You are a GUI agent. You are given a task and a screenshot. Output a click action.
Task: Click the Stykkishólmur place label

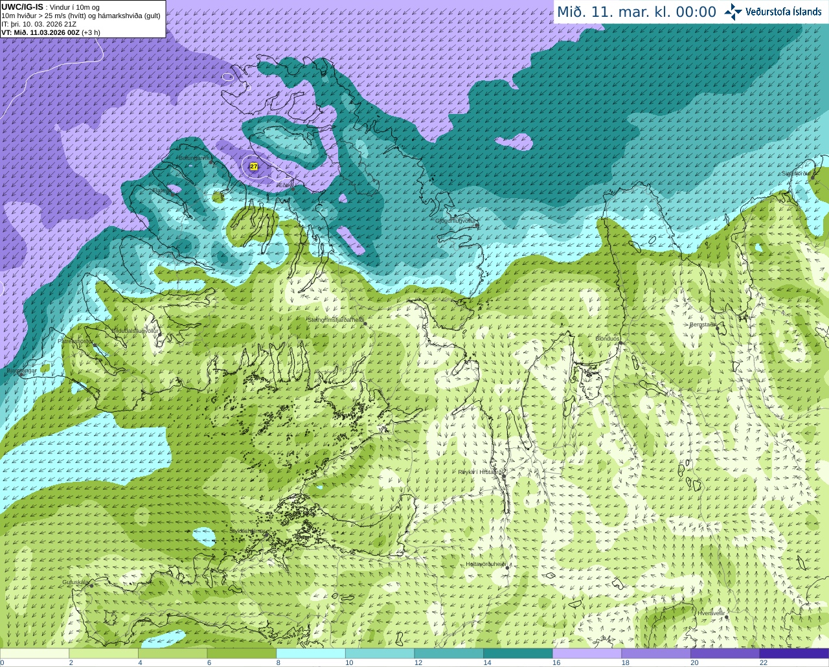247,531
